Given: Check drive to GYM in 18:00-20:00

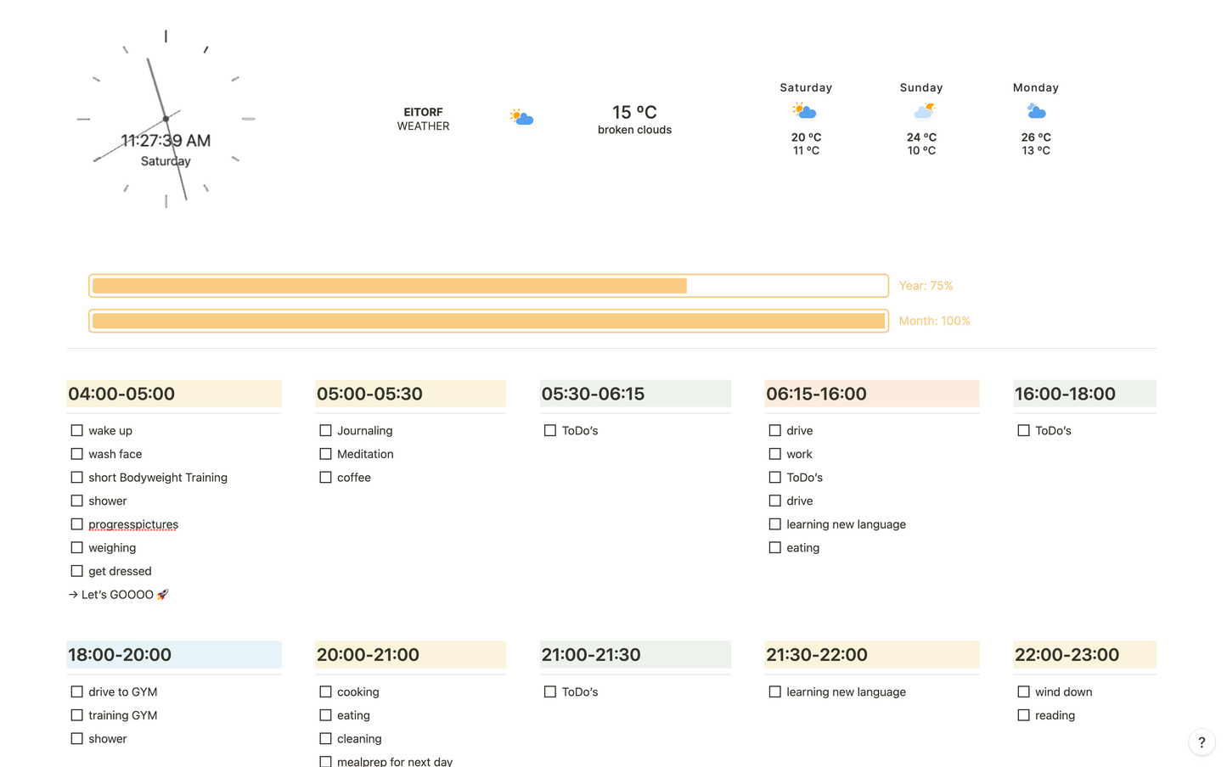Looking at the screenshot, I should pos(76,691).
